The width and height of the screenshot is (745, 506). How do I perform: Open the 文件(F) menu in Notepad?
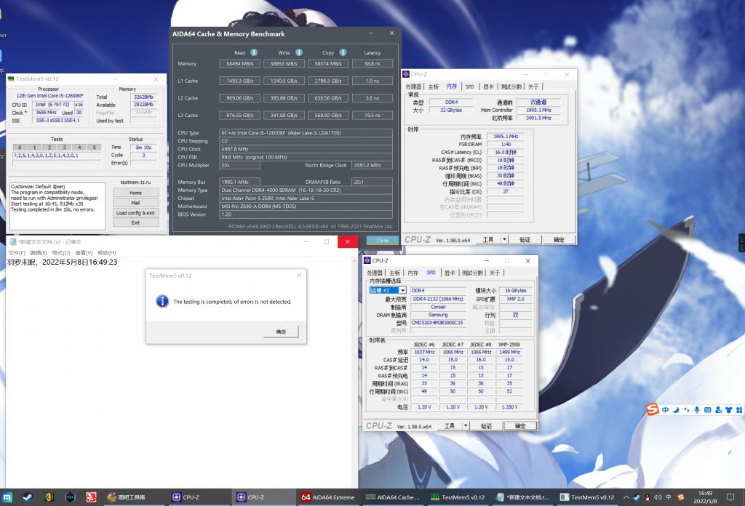coord(17,253)
